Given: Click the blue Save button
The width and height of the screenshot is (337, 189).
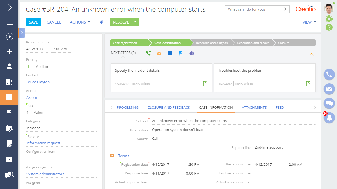Looking at the screenshot, I should point(33,22).
